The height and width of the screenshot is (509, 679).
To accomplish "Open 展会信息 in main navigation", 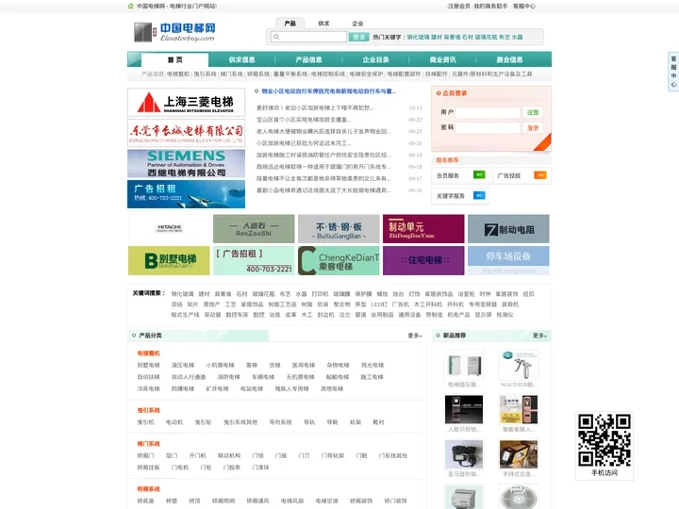I will pos(509,59).
